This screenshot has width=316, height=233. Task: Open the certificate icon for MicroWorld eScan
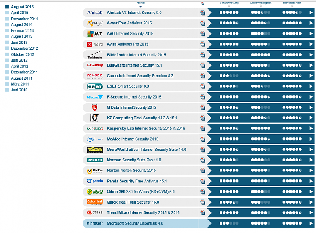pos(203,150)
